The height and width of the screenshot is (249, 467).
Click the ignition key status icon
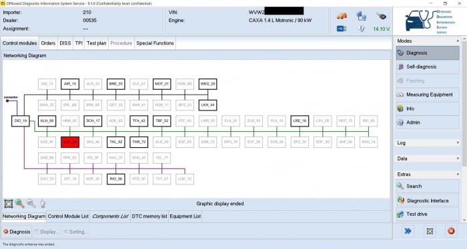click(381, 16)
